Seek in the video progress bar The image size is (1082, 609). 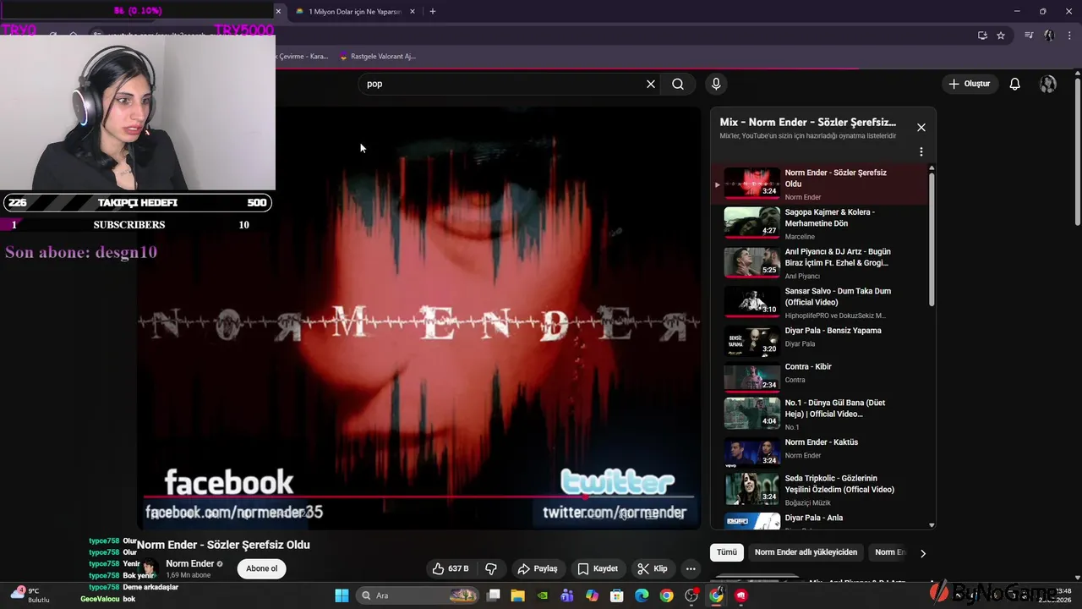tap(418, 497)
